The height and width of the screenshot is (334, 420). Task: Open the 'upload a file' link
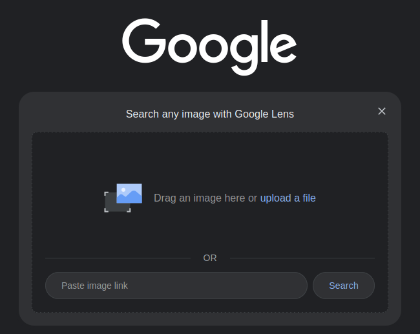[x=288, y=198]
